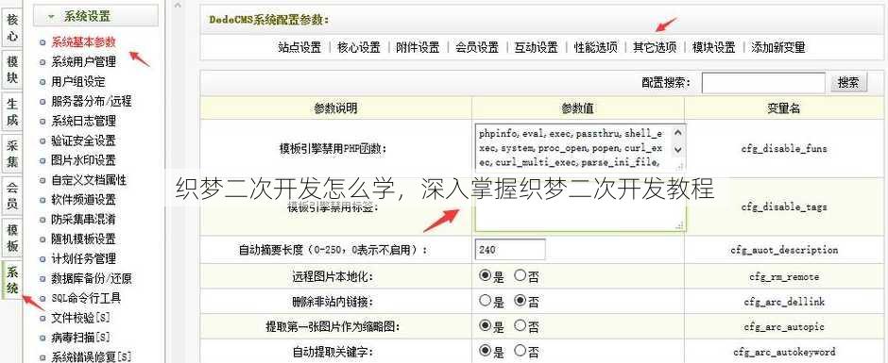Switch to 模板 vertical tab

click(12, 238)
